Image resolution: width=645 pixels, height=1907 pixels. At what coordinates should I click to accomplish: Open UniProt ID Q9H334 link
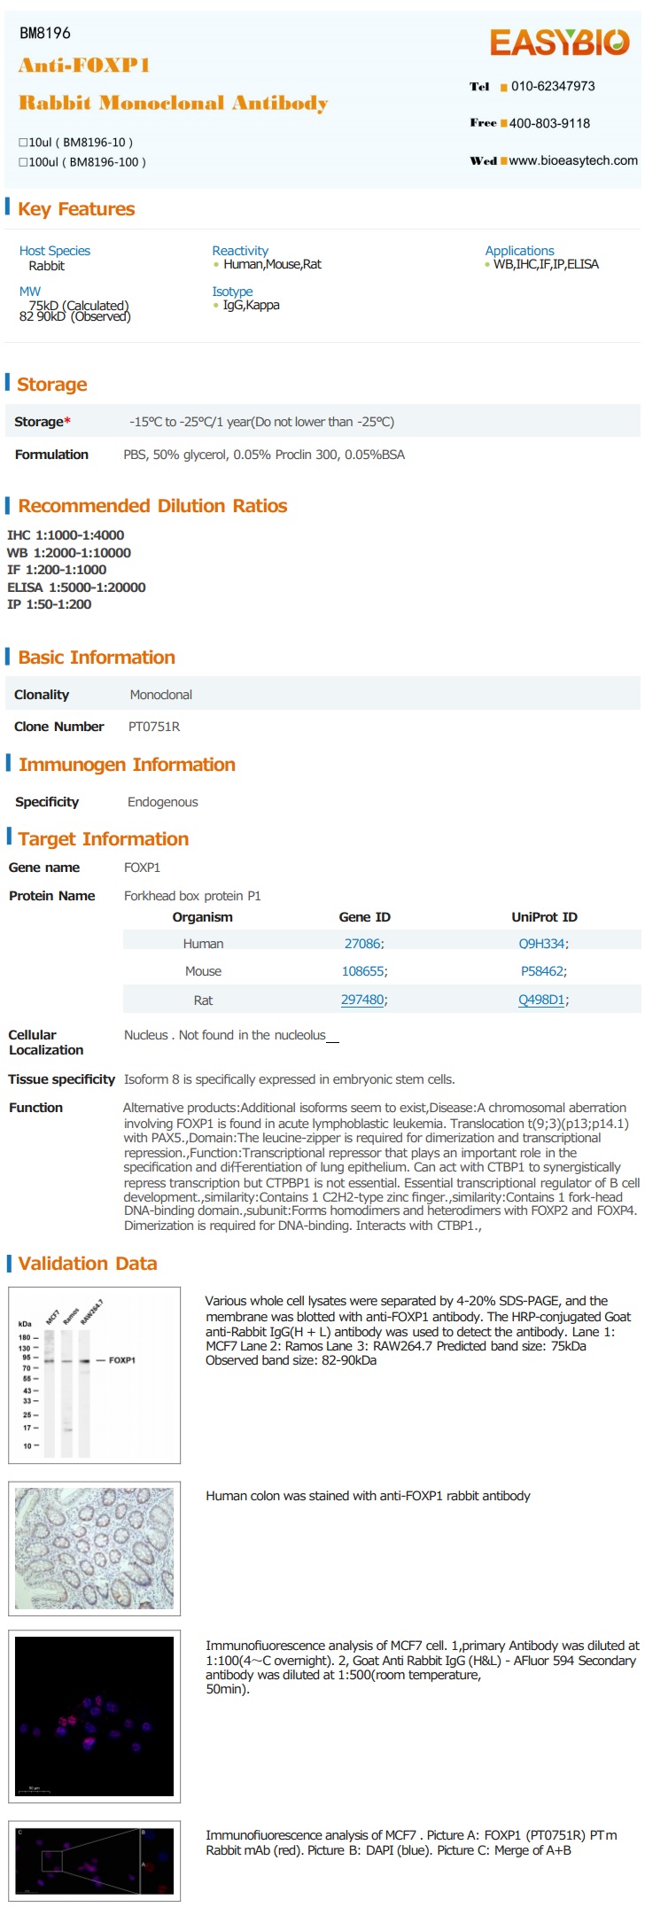[x=541, y=944]
